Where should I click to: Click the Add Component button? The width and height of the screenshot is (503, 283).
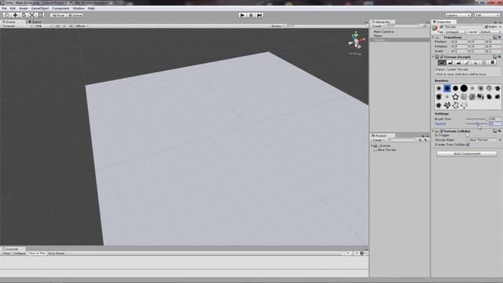(x=467, y=154)
